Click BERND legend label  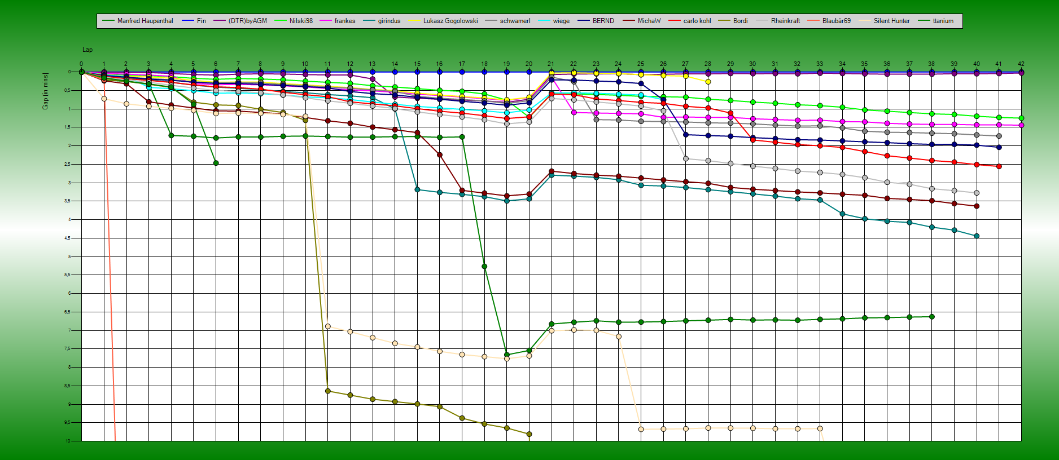[603, 21]
